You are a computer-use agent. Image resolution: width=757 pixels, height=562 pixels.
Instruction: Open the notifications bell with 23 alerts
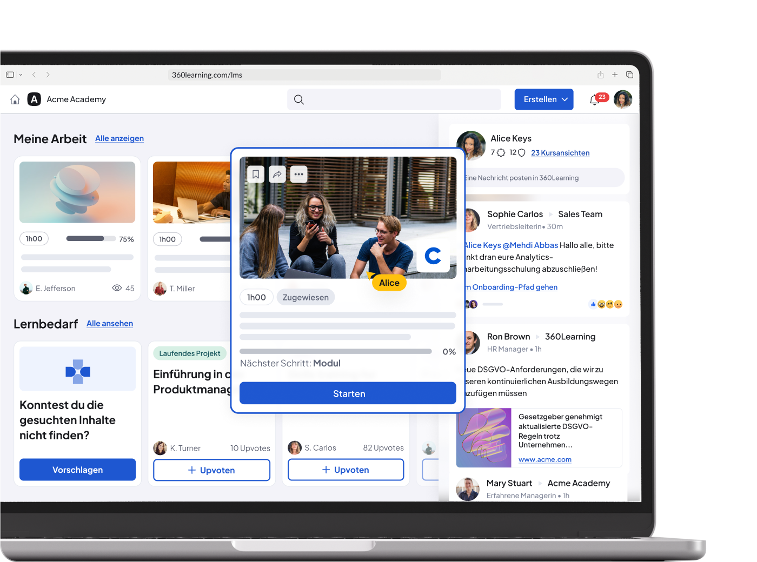595,99
